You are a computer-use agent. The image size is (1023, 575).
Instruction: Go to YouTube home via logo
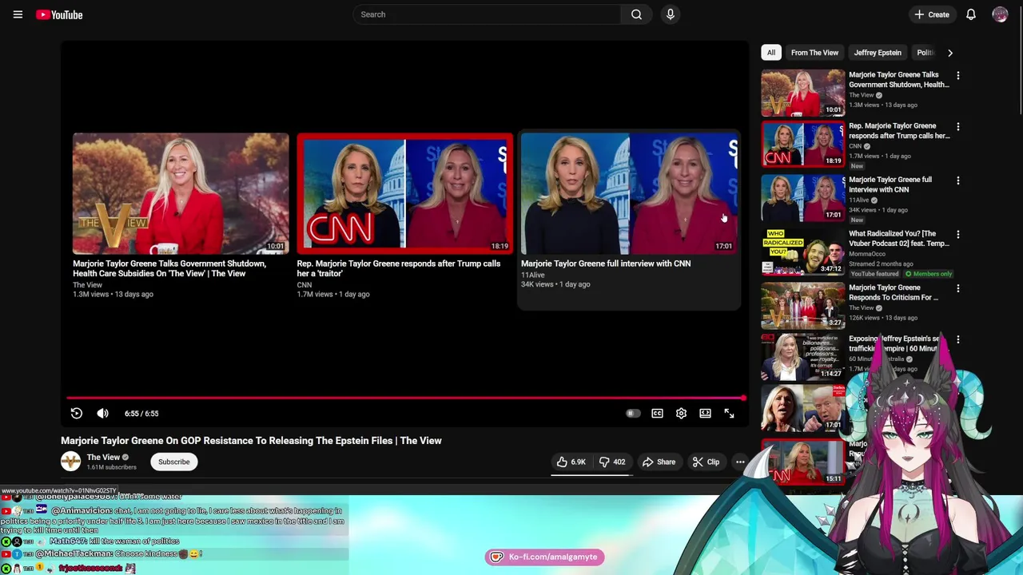point(59,14)
